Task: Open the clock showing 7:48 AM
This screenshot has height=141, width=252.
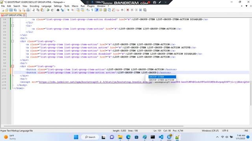Action: [x=241, y=137]
